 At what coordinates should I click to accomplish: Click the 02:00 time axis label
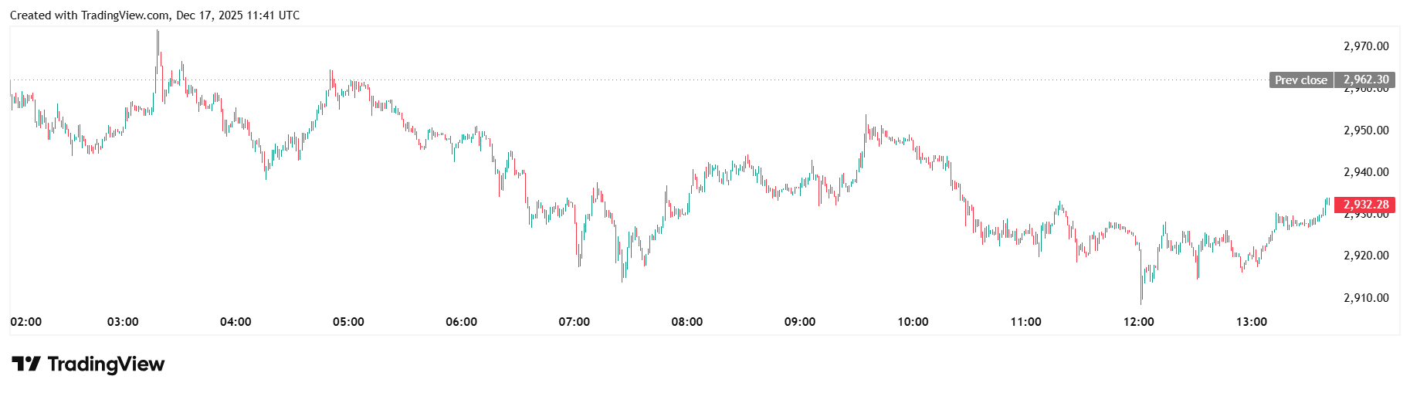[x=26, y=322]
